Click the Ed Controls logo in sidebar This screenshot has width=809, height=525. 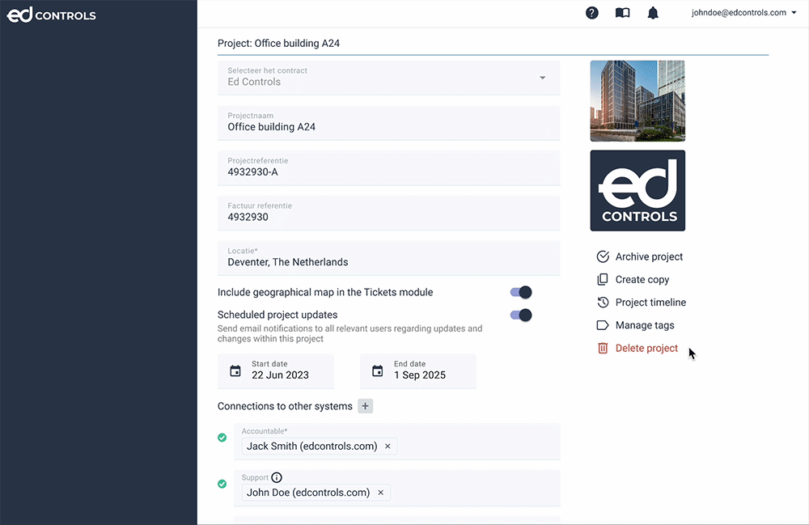52,15
